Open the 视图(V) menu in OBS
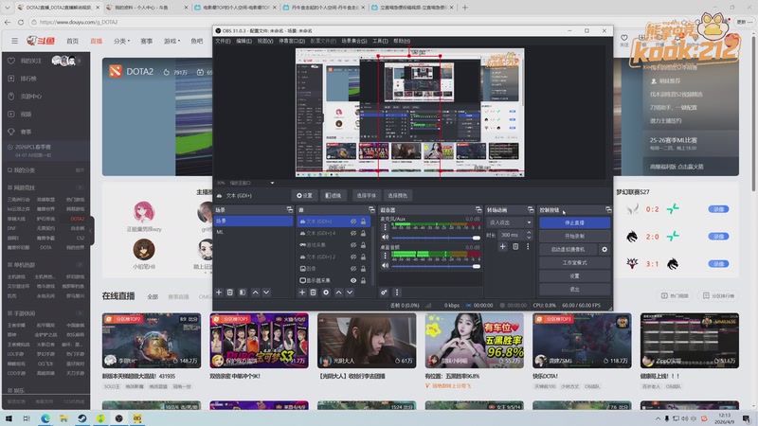The height and width of the screenshot is (426, 758). click(x=265, y=41)
